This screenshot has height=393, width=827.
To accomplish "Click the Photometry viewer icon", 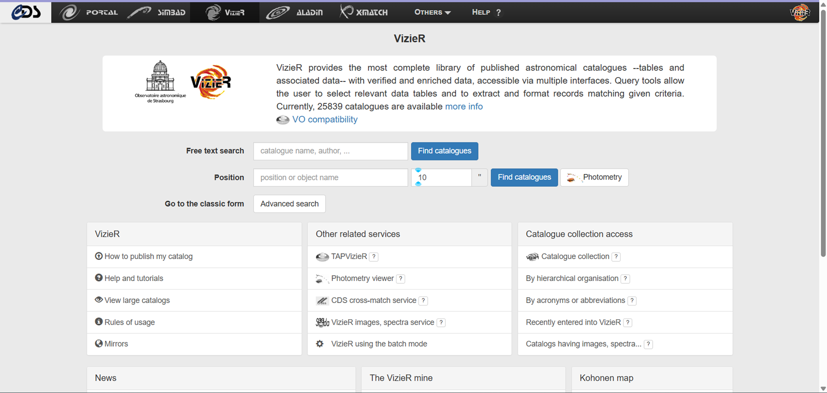I will [322, 279].
